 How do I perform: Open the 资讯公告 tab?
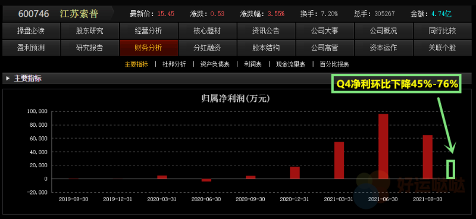point(266,31)
